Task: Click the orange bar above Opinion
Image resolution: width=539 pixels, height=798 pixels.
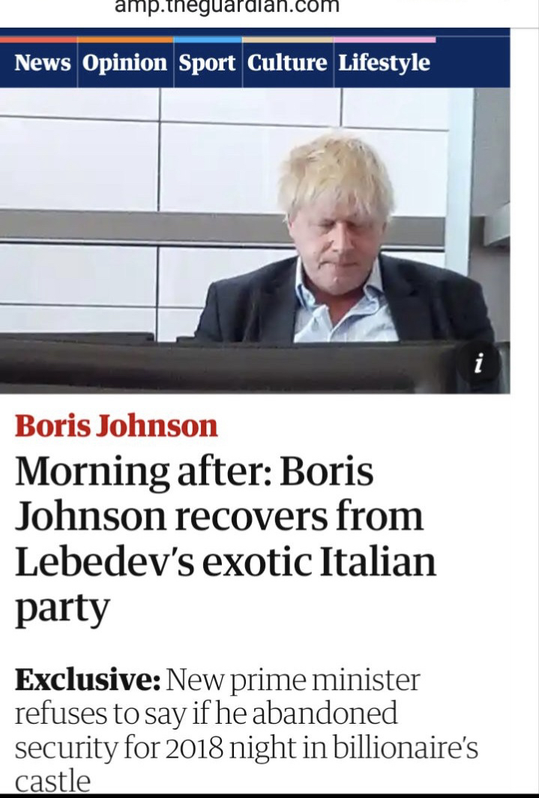Action: [x=125, y=40]
